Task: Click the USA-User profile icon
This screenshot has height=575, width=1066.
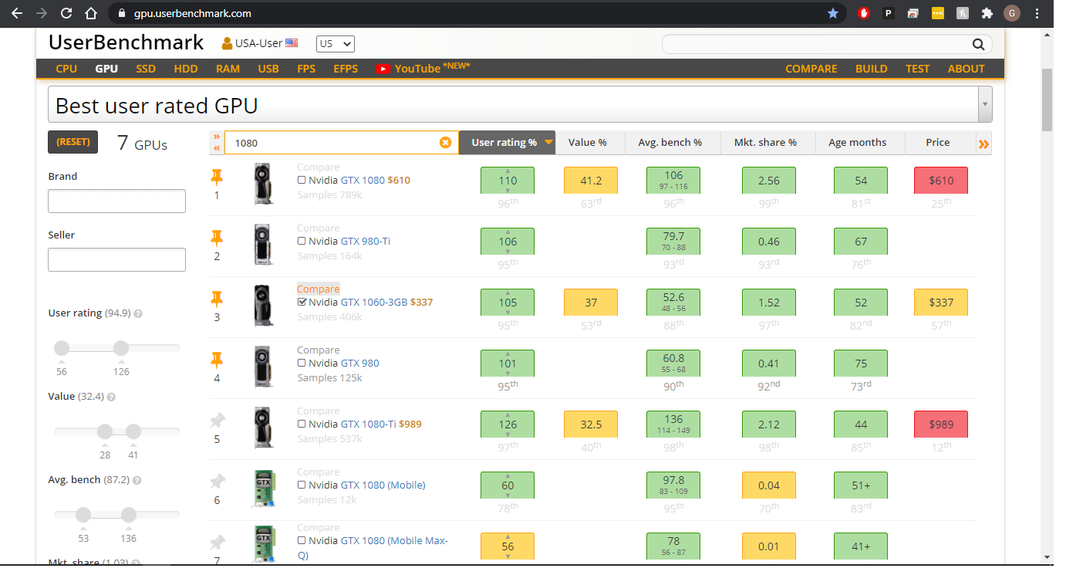Action: coord(227,44)
